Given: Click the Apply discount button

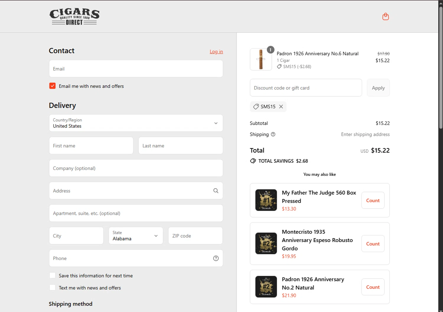Looking at the screenshot, I should coord(378,88).
